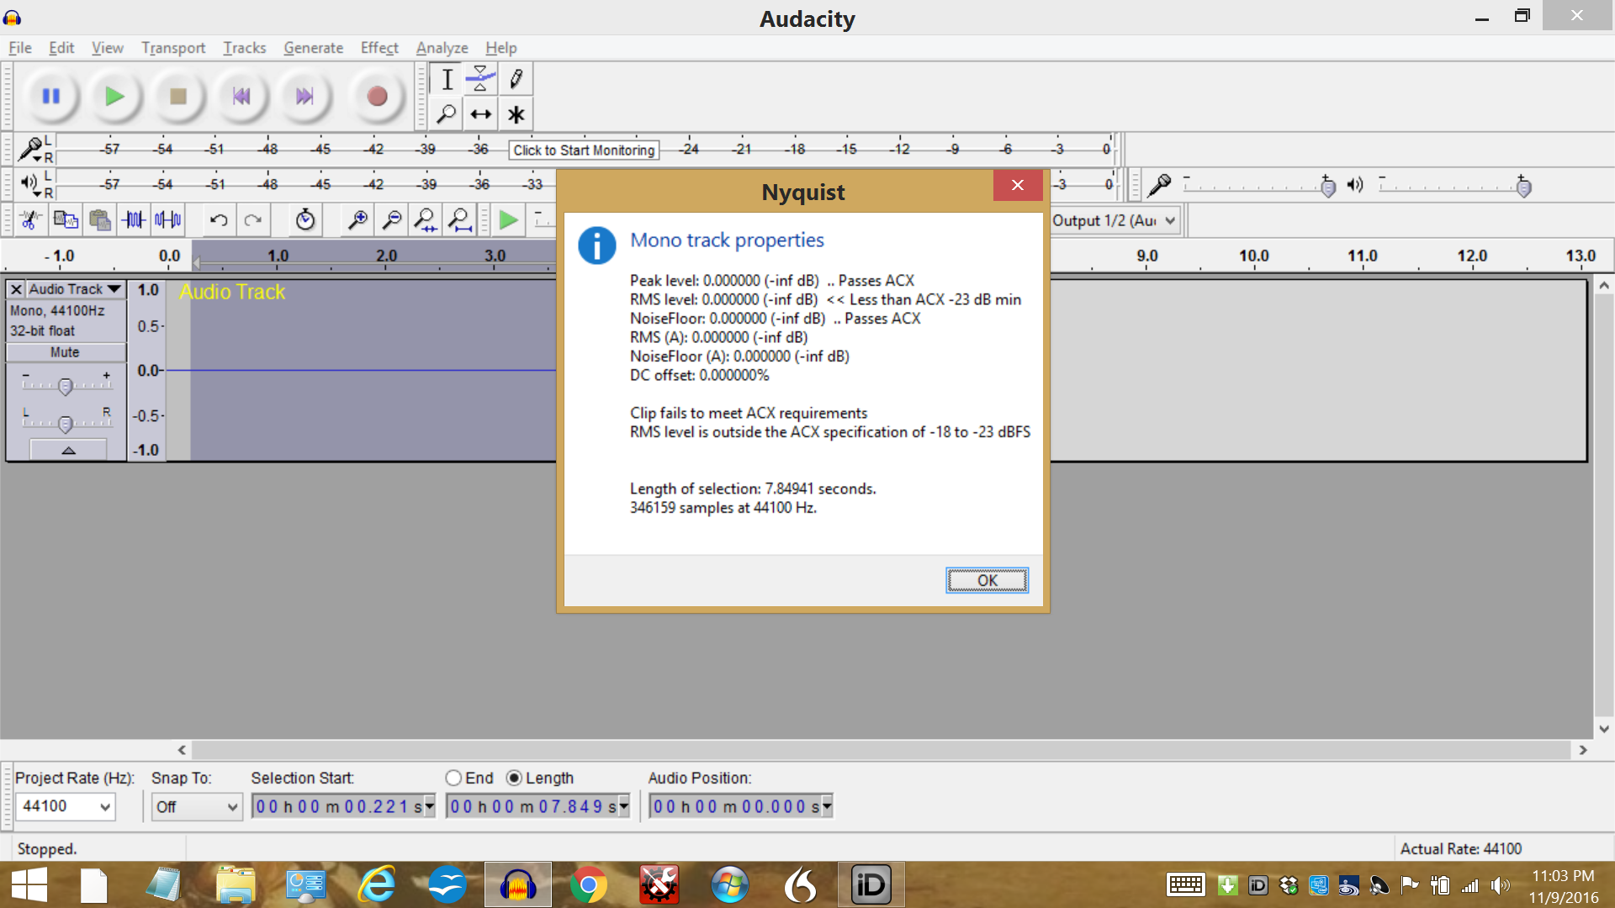Undo the last edit
Screen dimensions: 1615x908
pos(219,219)
